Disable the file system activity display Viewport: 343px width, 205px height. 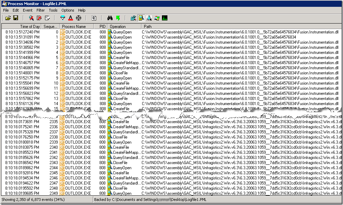point(141,18)
